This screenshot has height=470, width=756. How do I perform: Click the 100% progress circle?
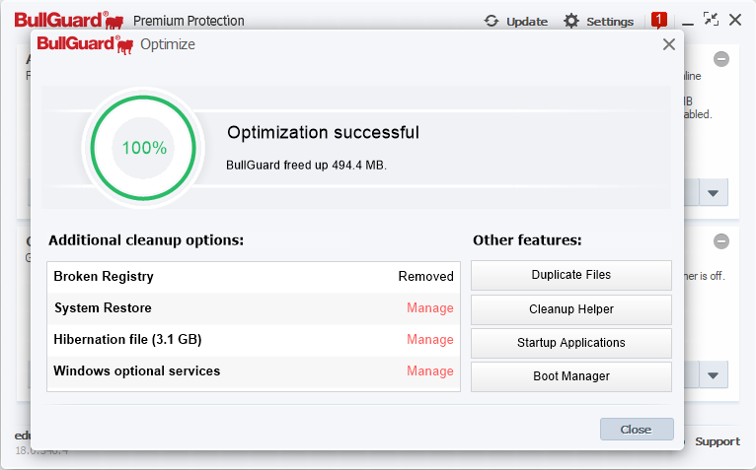pyautogui.click(x=144, y=149)
